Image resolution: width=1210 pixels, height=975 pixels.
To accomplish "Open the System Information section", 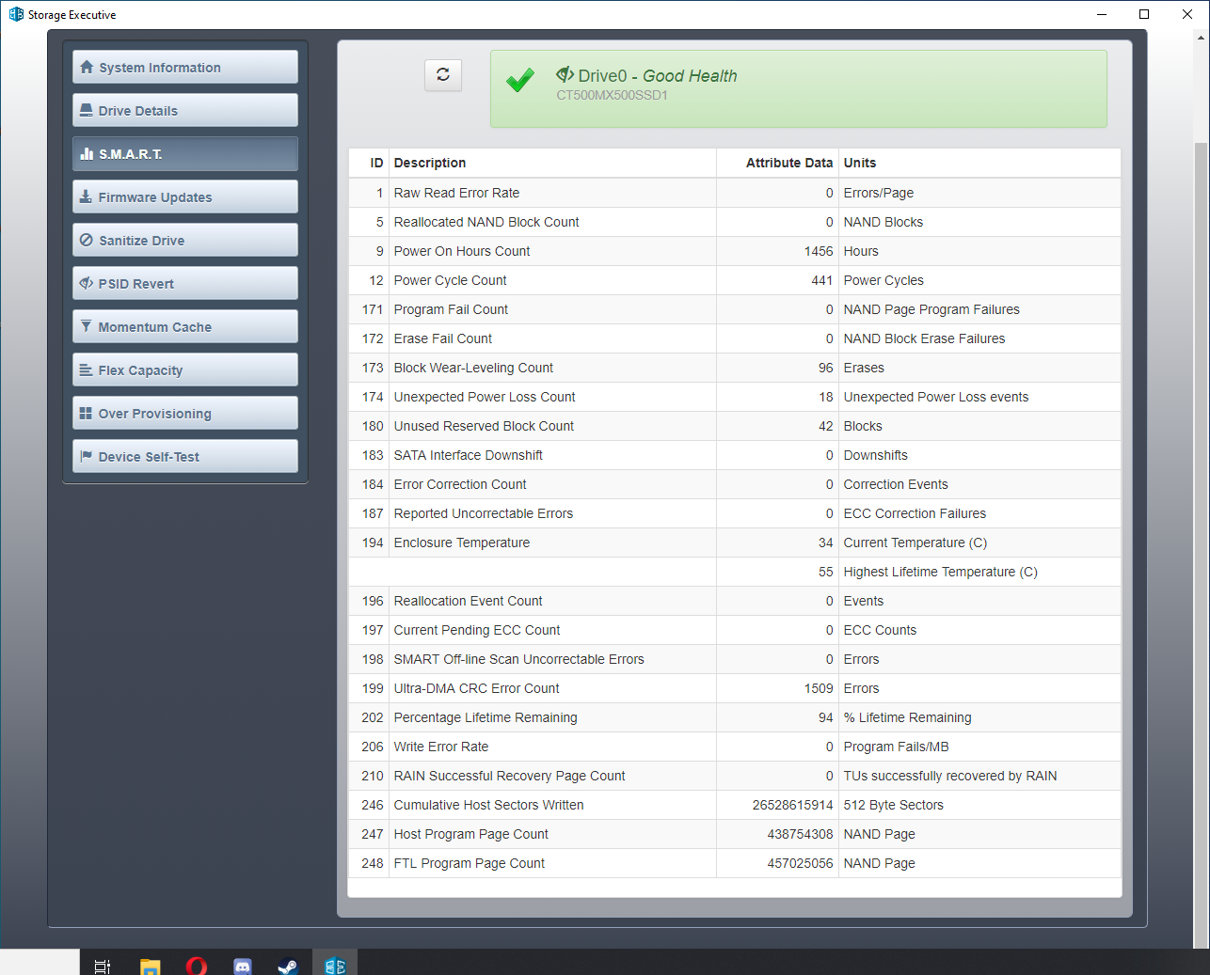I will [185, 67].
